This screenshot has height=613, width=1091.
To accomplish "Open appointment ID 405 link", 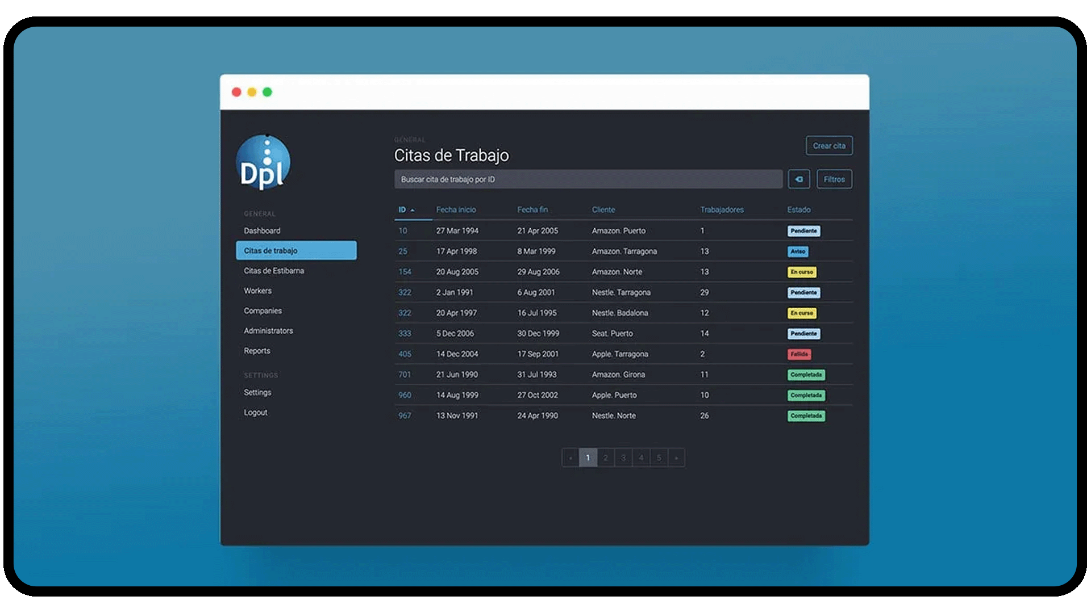I will pyautogui.click(x=405, y=354).
